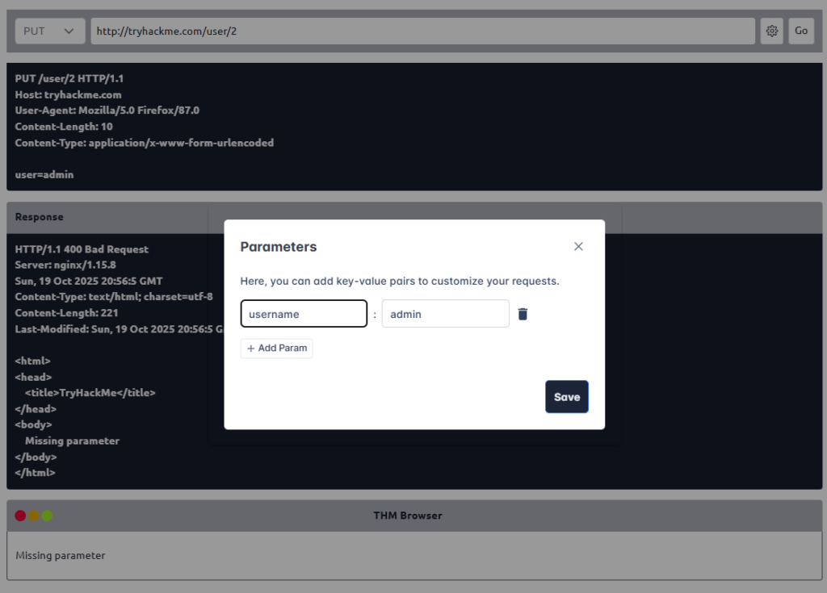827x593 pixels.
Task: Click Missing parameter text in THM Browser
Action: [61, 555]
